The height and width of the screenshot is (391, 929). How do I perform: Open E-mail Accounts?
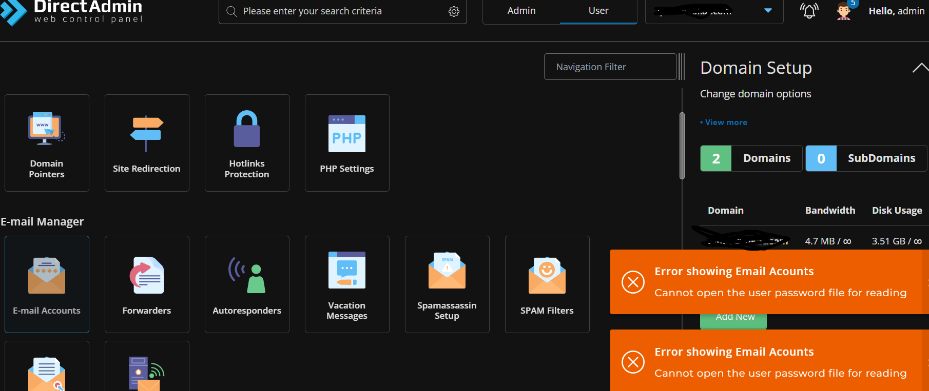pyautogui.click(x=47, y=284)
